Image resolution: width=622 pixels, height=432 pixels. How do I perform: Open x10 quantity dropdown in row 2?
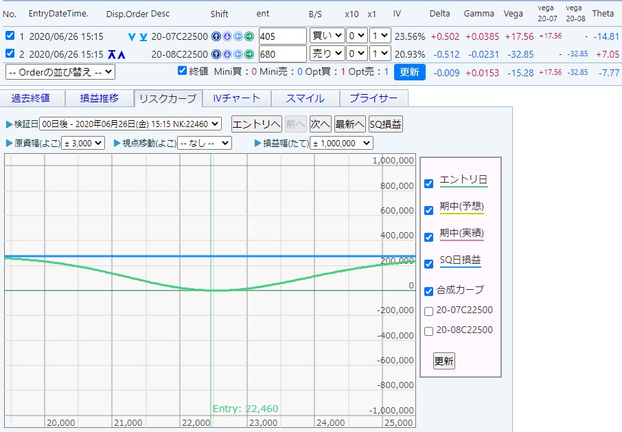pyautogui.click(x=356, y=54)
